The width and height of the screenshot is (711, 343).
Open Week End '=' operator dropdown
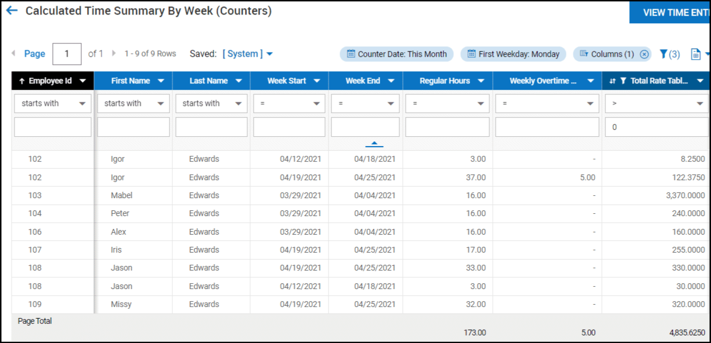[365, 104]
